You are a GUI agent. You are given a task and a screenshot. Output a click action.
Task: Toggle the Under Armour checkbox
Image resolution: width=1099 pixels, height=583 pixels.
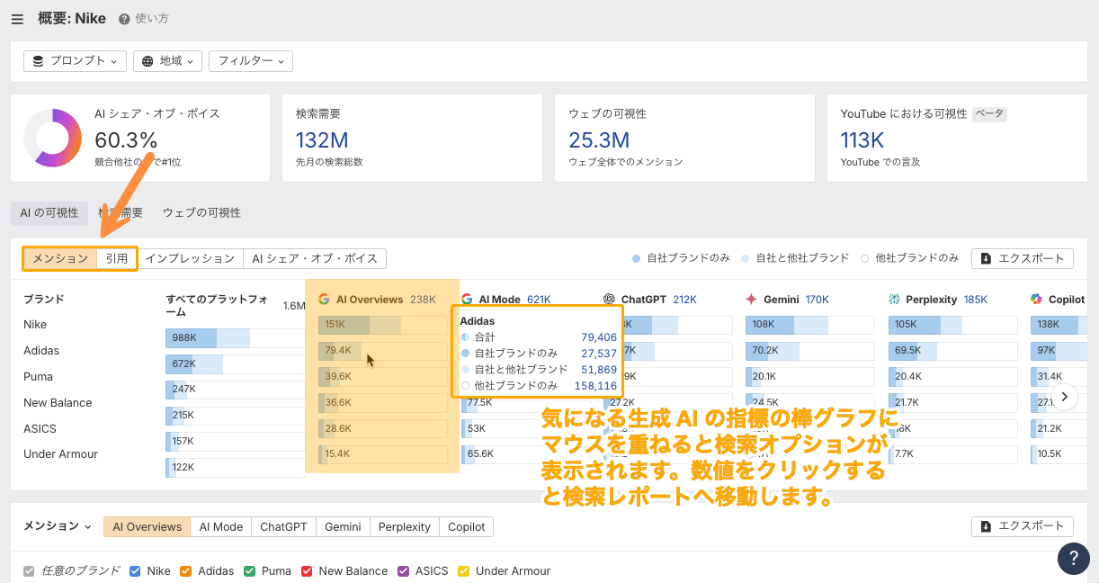pos(464,571)
